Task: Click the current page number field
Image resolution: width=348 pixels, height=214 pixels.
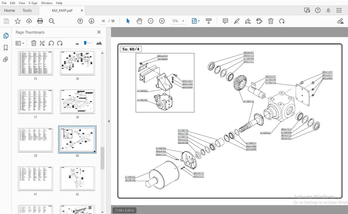Action: pyautogui.click(x=103, y=21)
